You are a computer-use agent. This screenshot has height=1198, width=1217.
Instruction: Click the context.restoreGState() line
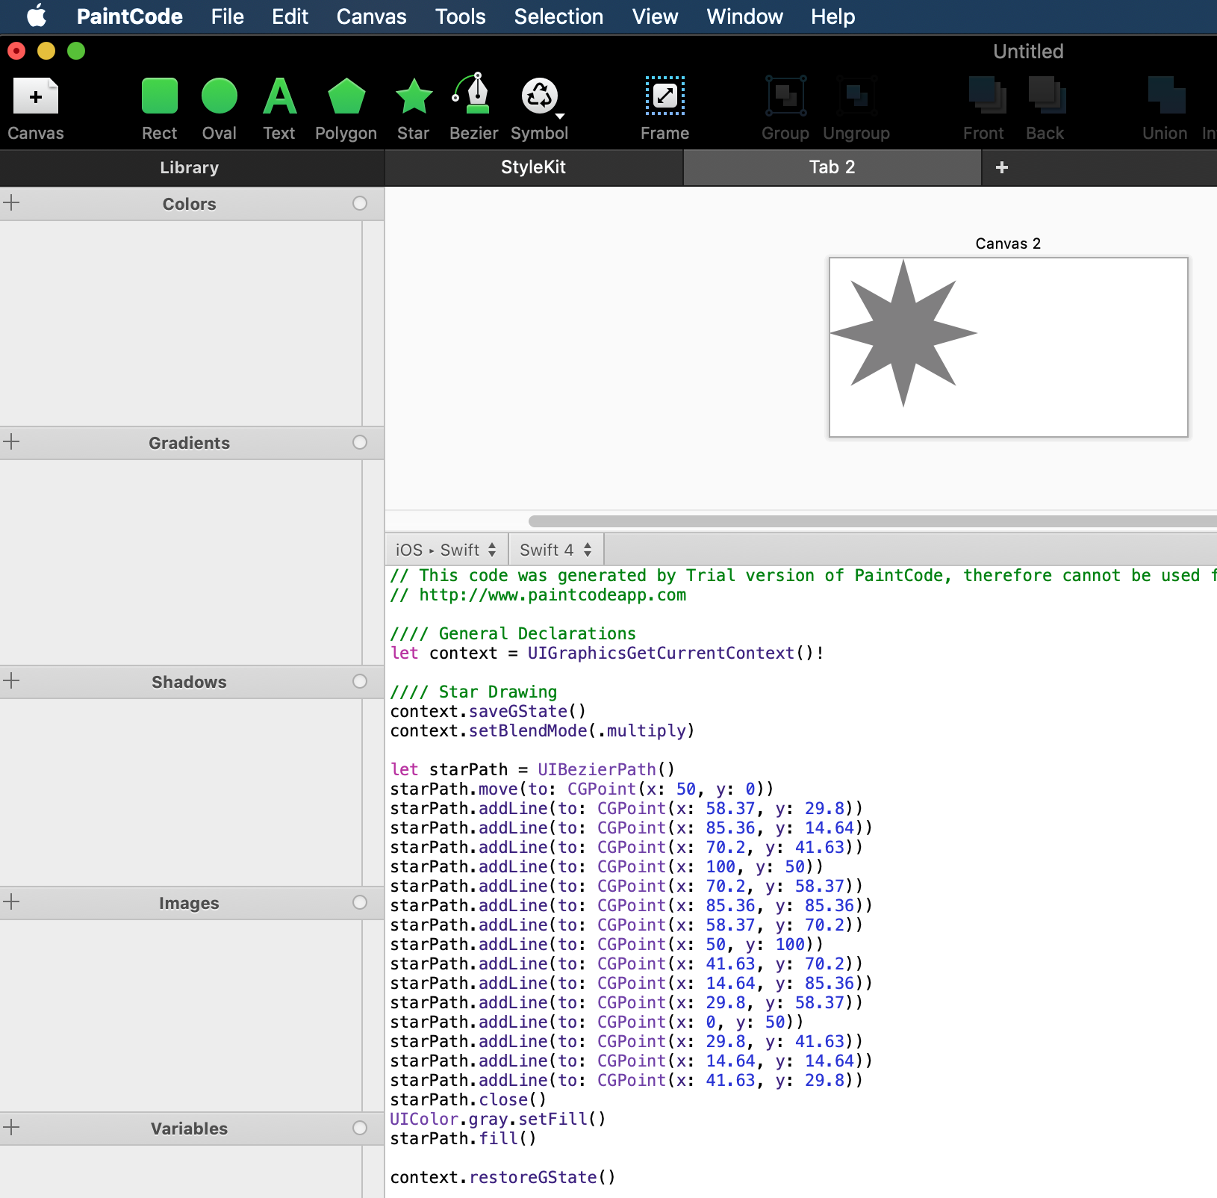pyautogui.click(x=502, y=1178)
